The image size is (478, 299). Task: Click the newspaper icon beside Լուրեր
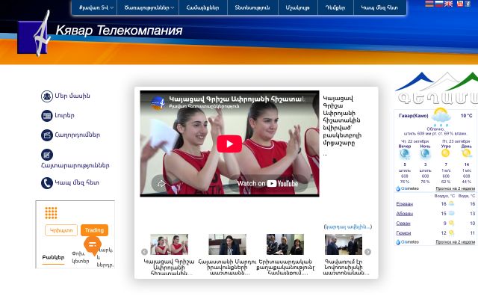[47, 116]
